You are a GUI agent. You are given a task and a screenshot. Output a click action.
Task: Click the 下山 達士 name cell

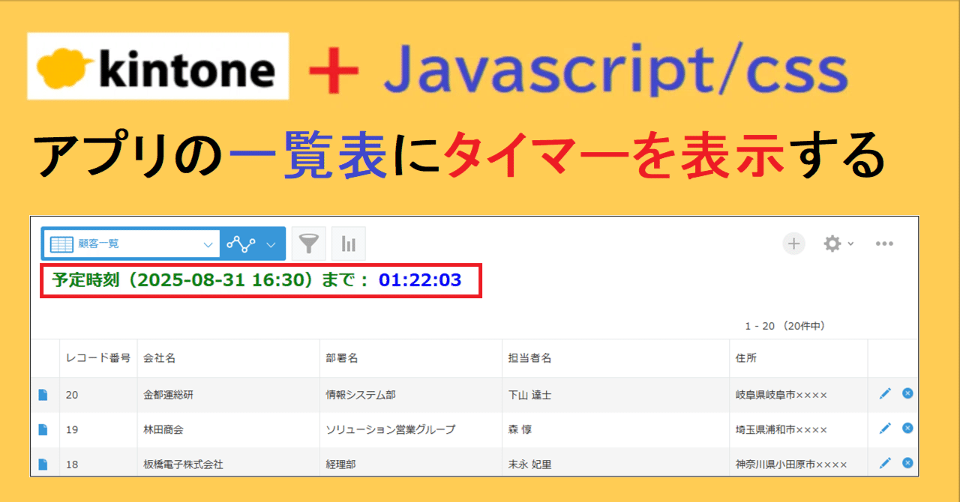pos(616,395)
